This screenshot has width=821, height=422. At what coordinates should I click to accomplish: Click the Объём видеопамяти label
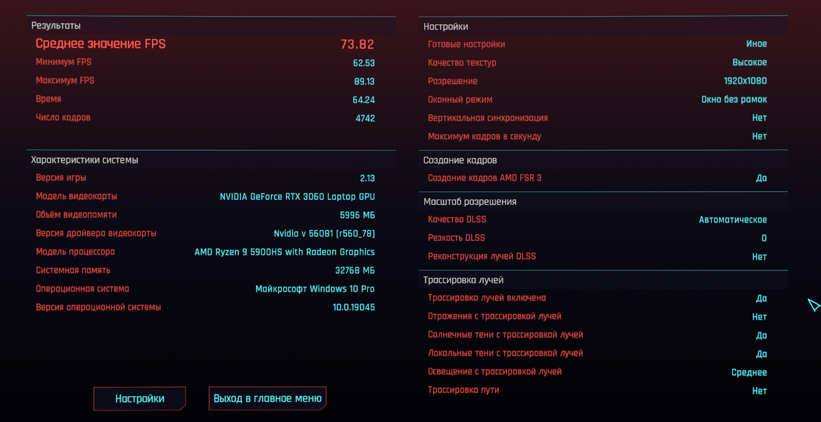(77, 214)
